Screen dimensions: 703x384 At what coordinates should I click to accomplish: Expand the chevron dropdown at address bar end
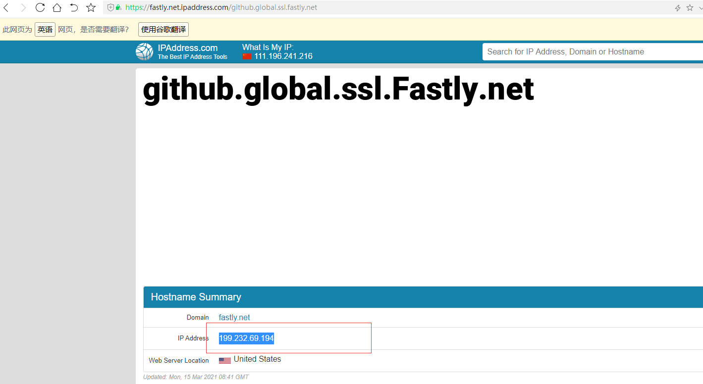coord(700,8)
